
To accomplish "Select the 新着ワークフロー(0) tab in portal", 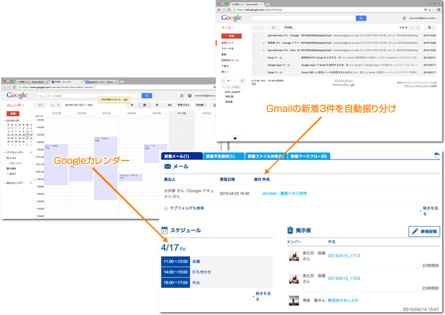I will 309,156.
